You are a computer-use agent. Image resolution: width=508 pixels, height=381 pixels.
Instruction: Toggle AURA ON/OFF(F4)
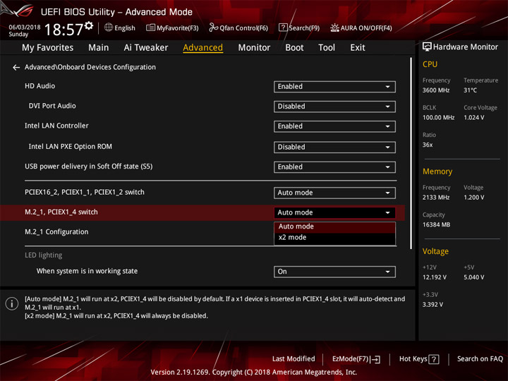click(x=361, y=28)
